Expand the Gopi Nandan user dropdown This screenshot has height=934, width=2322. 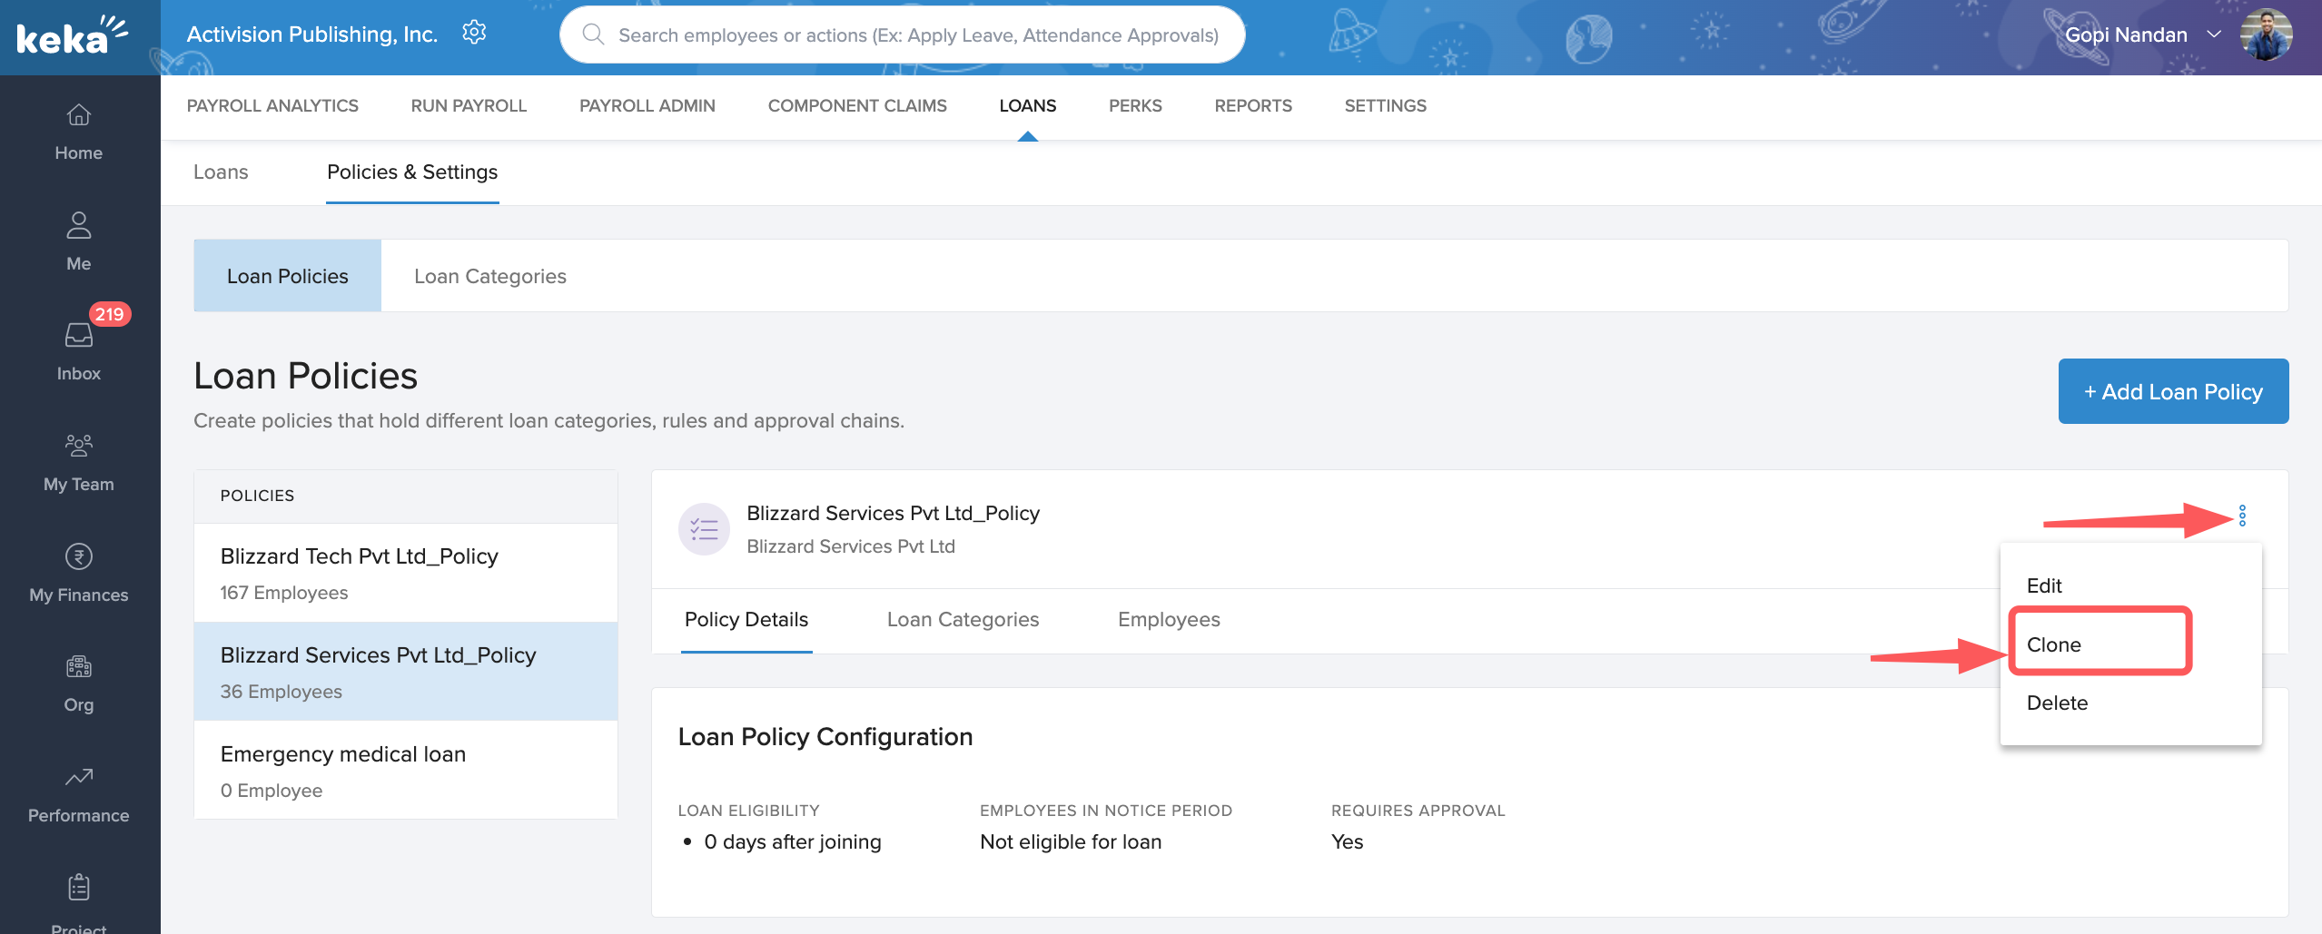pos(2215,34)
